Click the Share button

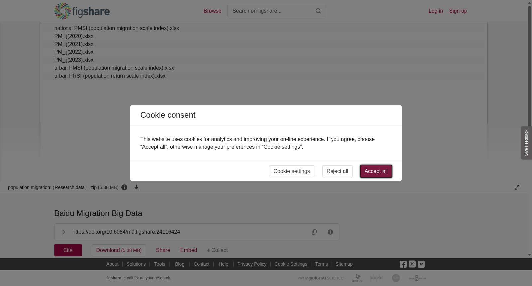163,250
